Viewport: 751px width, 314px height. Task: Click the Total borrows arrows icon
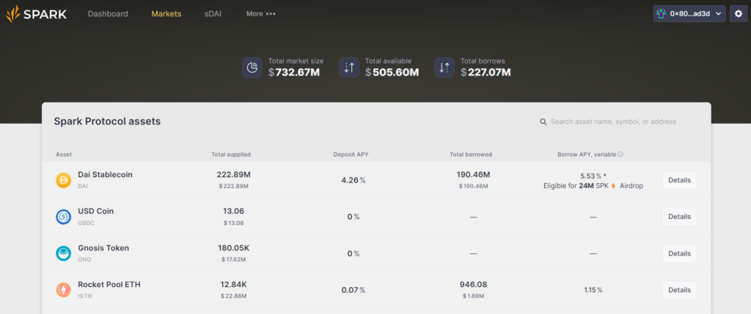click(444, 67)
